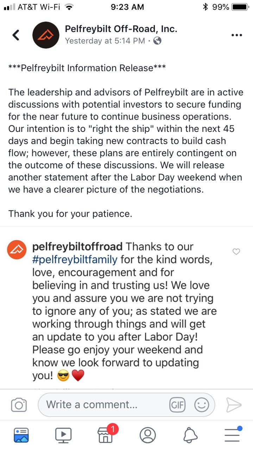Tap the camera icon to attach photo
Screen dimensions: 253x450
[19, 405]
